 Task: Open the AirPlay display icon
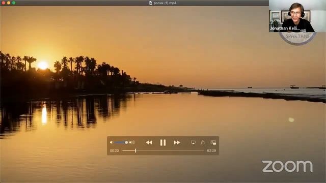coord(193,142)
